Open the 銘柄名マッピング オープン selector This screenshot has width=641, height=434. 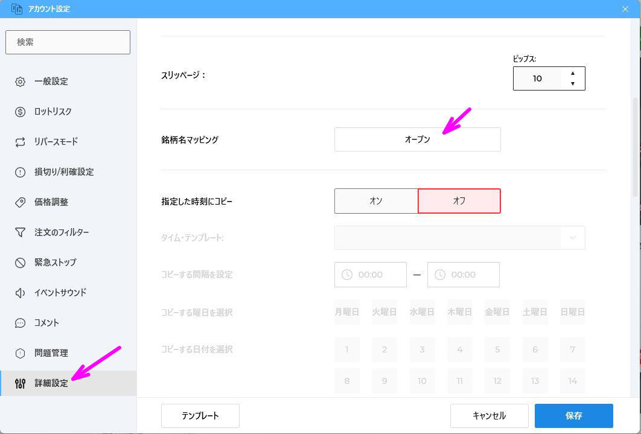click(x=417, y=139)
